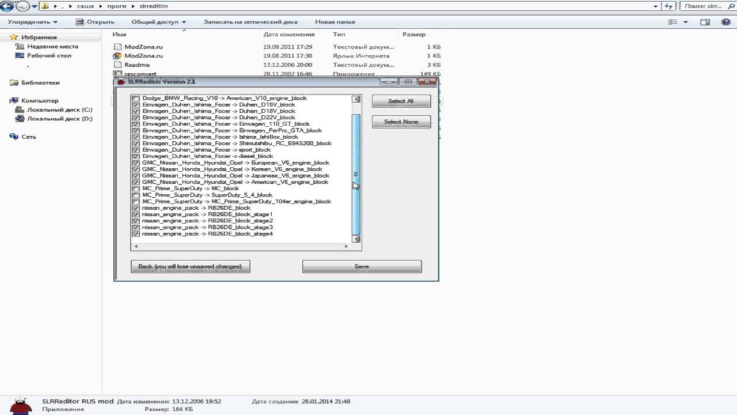
Task: Click the Explorer back navigation arrow
Action: (x=6, y=6)
